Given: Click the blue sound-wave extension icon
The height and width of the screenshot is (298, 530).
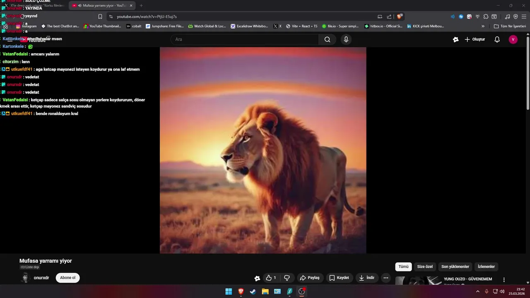Looking at the screenshot, I should coord(452,17).
